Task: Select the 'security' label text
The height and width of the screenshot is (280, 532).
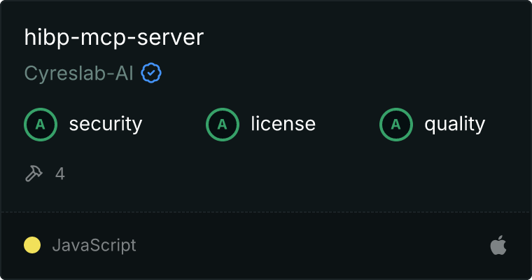Action: pos(106,124)
